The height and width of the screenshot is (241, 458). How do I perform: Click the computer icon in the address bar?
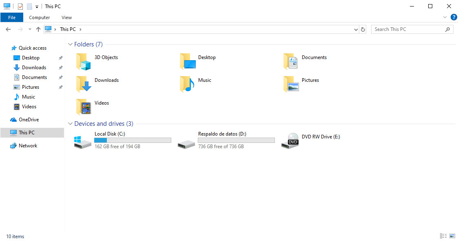coord(48,29)
